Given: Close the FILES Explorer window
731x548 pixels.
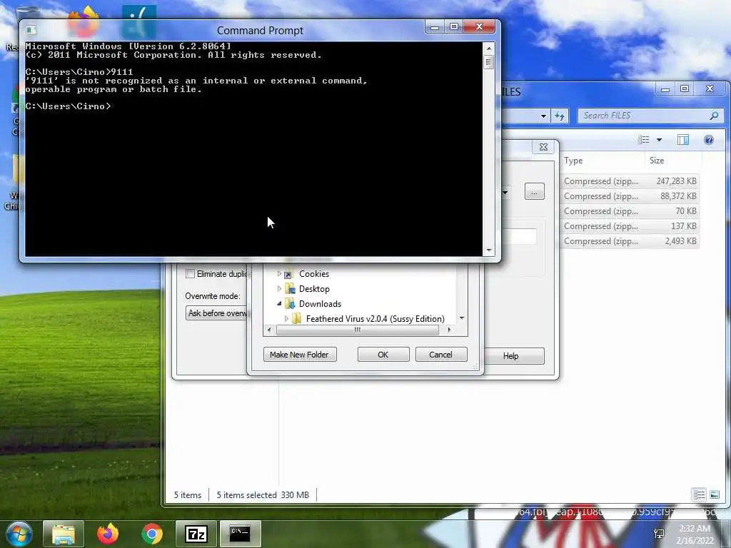Looking at the screenshot, I should click(x=710, y=89).
